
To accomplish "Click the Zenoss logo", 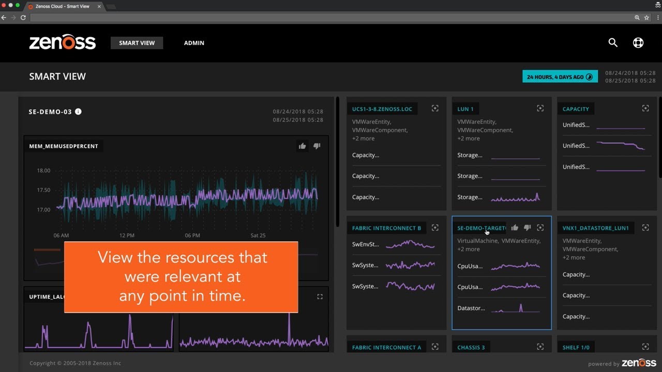I will 63,43.
